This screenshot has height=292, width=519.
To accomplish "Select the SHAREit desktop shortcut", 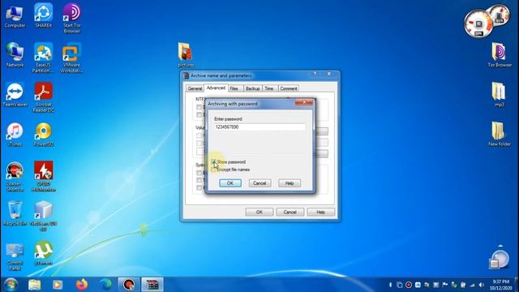I will coord(43,15).
